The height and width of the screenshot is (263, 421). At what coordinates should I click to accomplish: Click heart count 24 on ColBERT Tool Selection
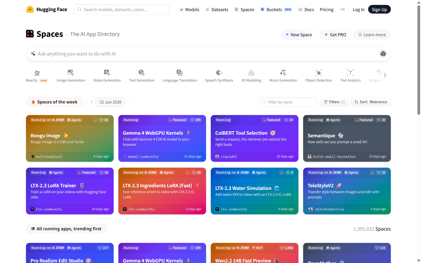pyautogui.click(x=289, y=120)
